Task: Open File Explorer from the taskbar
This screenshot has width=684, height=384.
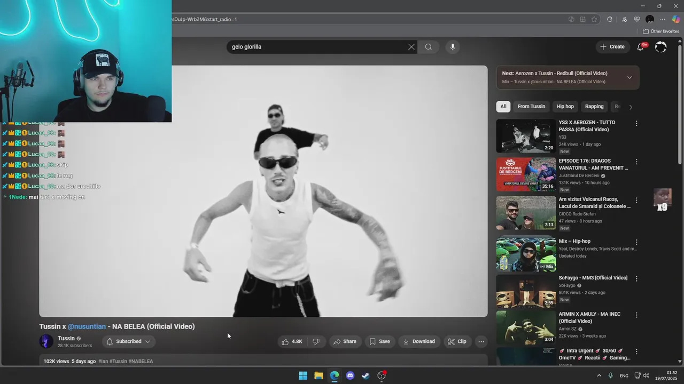Action: click(318, 375)
